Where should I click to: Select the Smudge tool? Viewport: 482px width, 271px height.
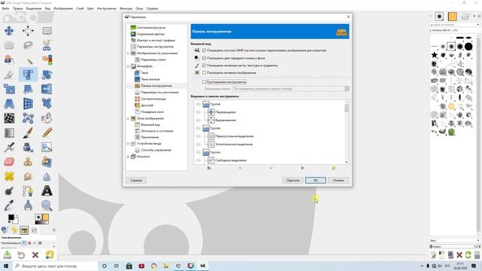tap(28, 176)
